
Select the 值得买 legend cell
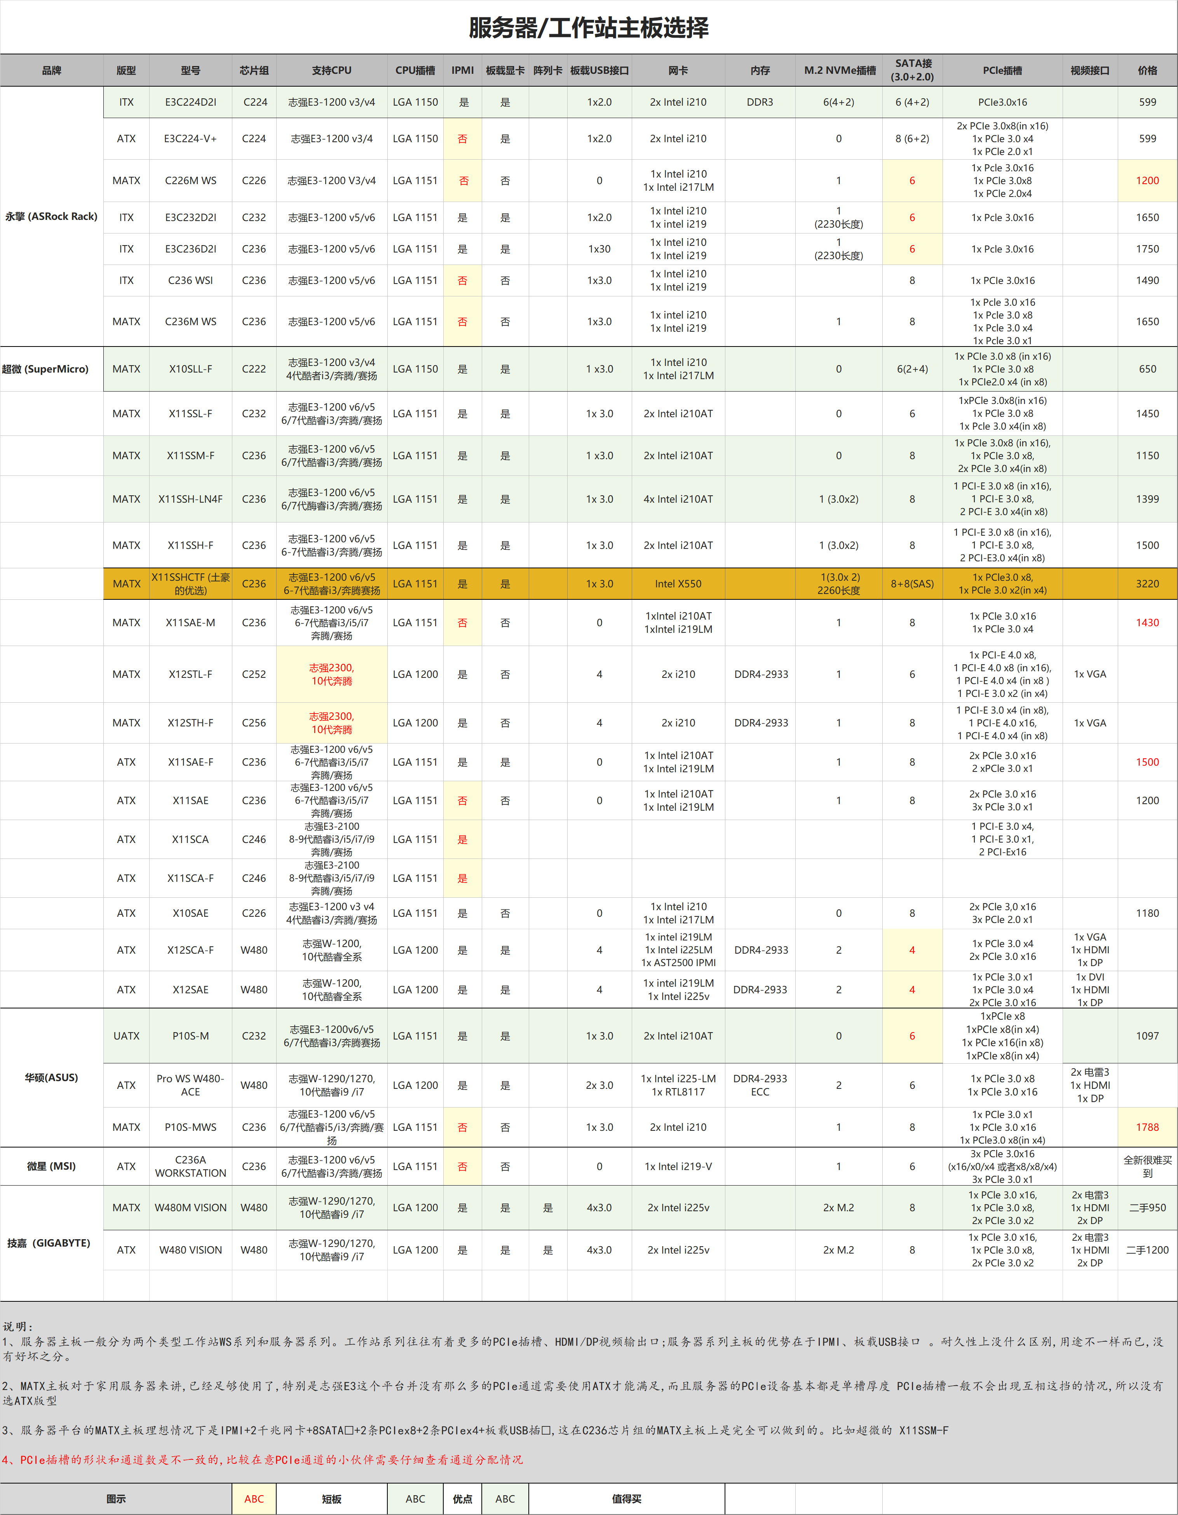tap(626, 1498)
